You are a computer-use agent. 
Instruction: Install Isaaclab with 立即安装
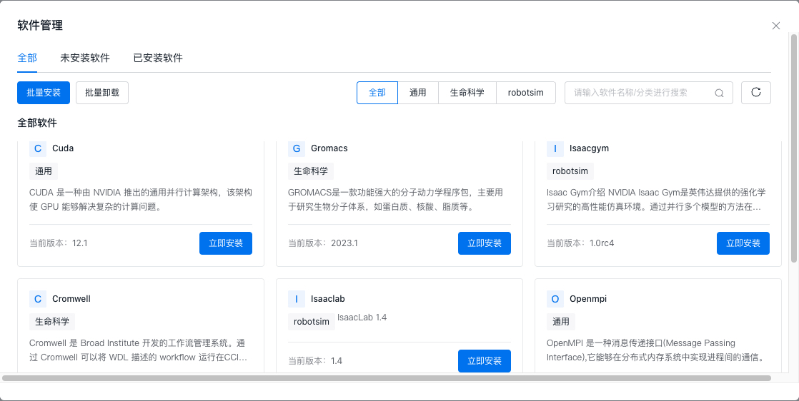pos(485,361)
